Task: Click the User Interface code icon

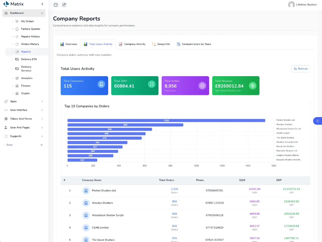Action: point(6,110)
